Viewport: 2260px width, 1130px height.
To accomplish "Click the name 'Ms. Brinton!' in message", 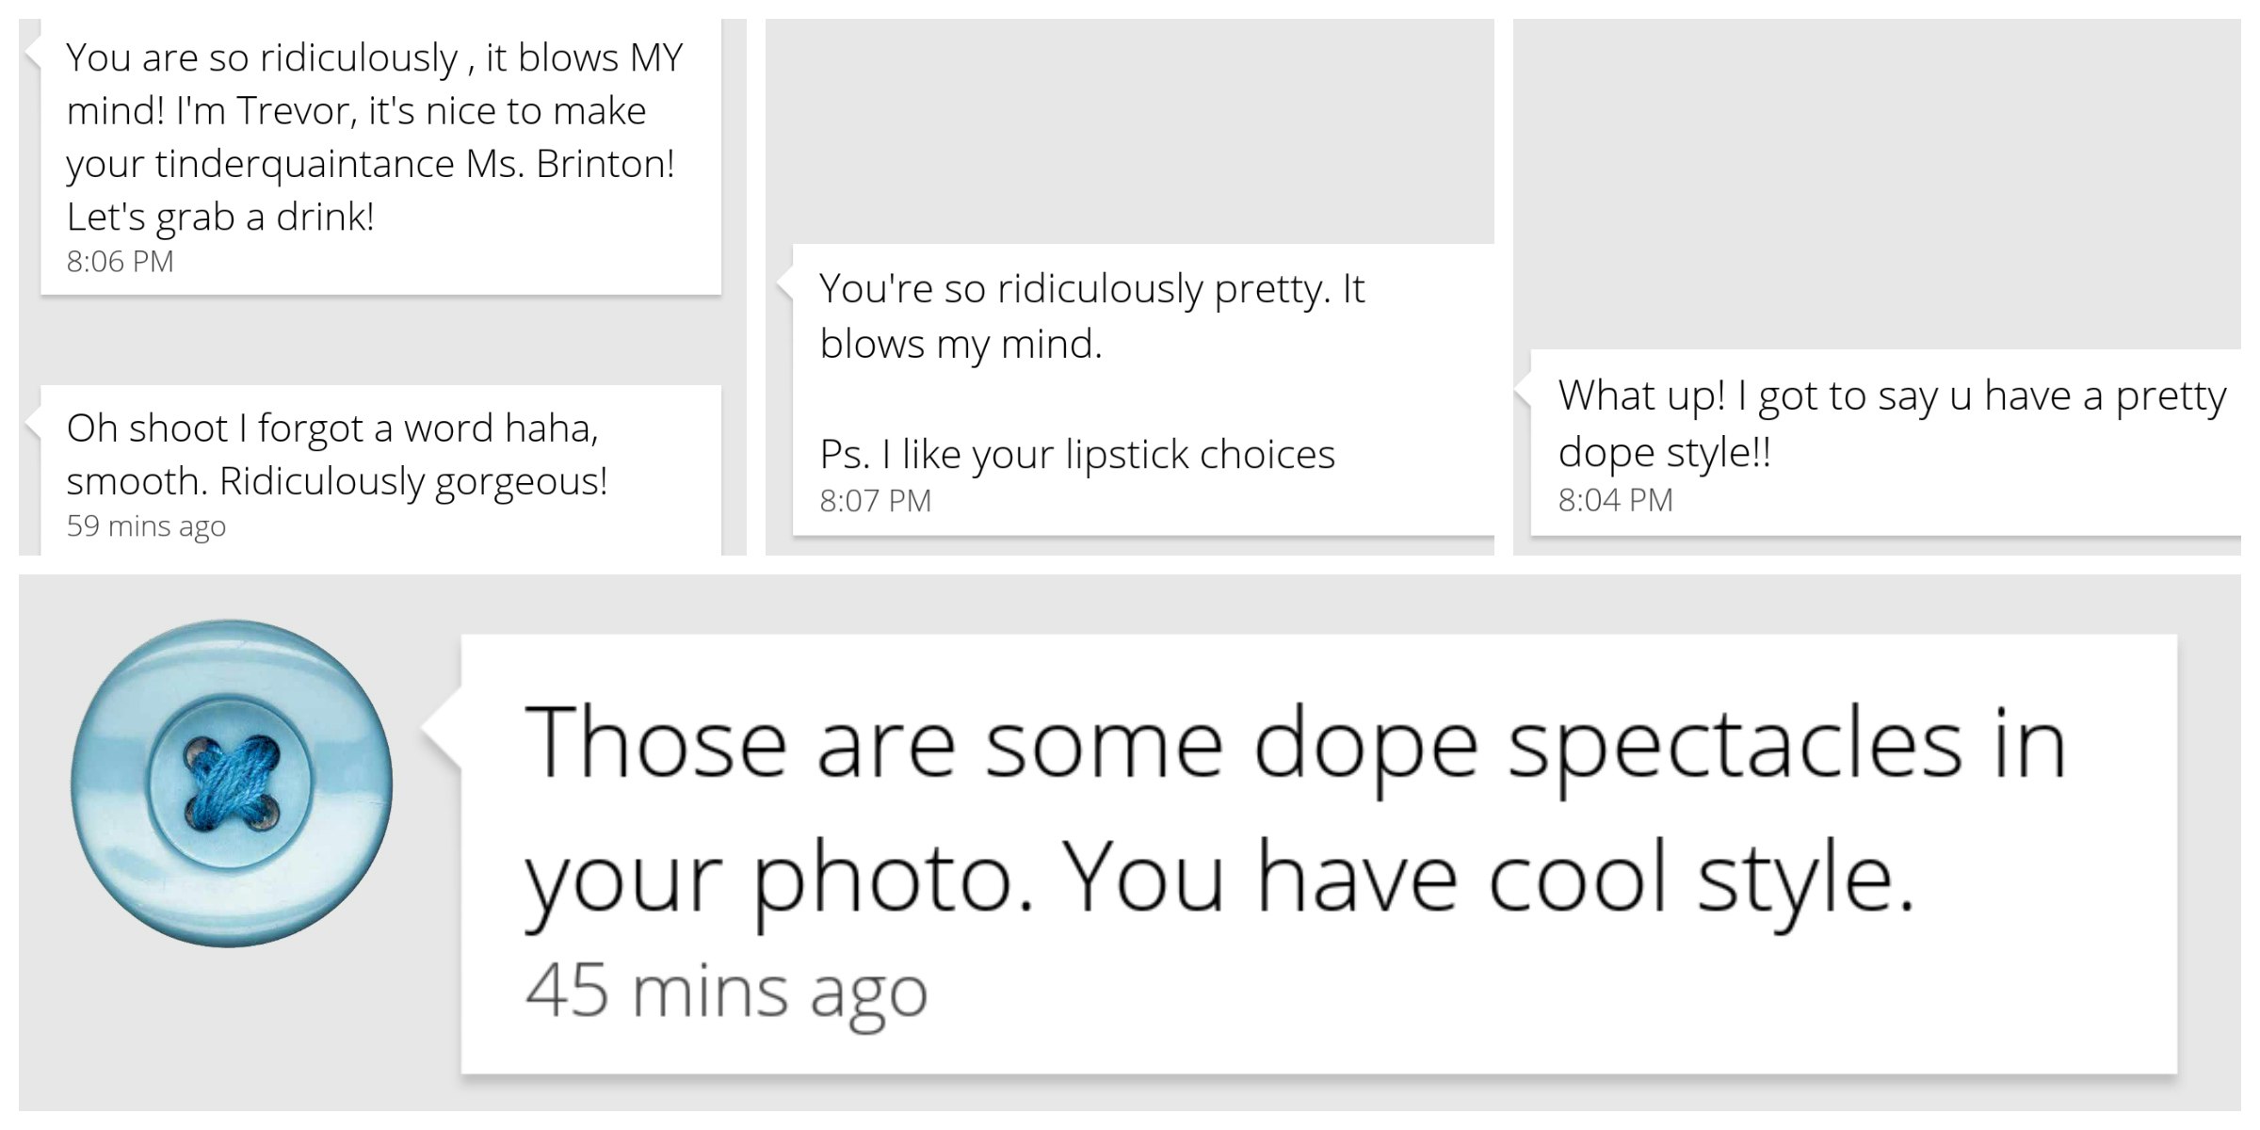I will 571,164.
